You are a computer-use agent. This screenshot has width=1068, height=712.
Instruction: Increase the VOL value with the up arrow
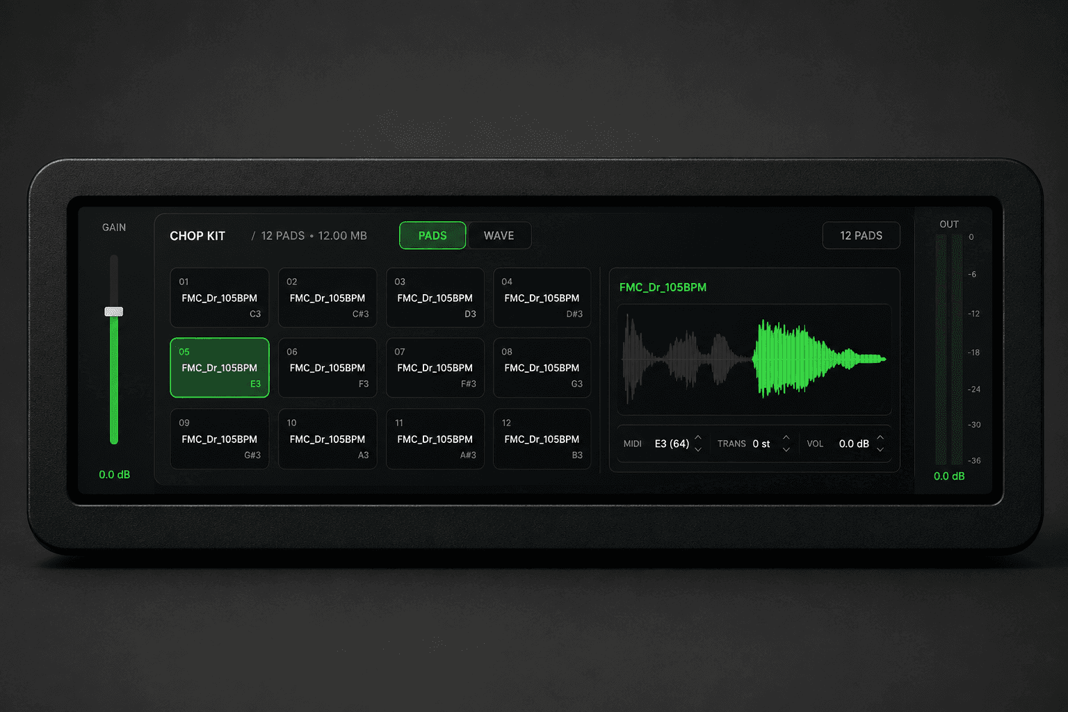[880, 437]
